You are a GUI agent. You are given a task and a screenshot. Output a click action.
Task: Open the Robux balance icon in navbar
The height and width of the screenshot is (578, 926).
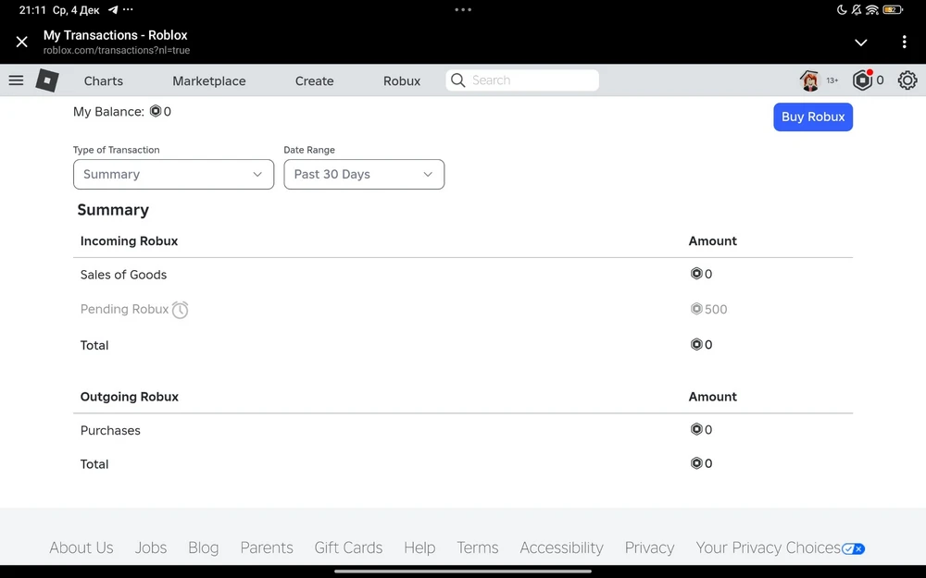tap(862, 80)
